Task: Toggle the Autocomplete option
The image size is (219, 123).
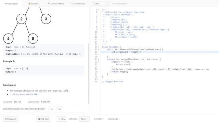Action: [x=120, y=4]
